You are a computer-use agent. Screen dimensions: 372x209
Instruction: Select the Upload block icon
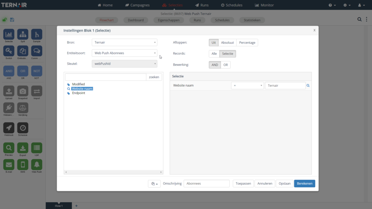tap(9, 91)
